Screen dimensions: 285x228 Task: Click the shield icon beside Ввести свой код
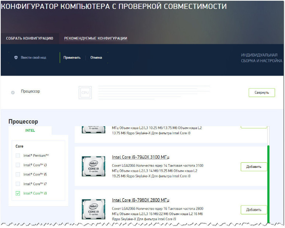click(x=16, y=58)
